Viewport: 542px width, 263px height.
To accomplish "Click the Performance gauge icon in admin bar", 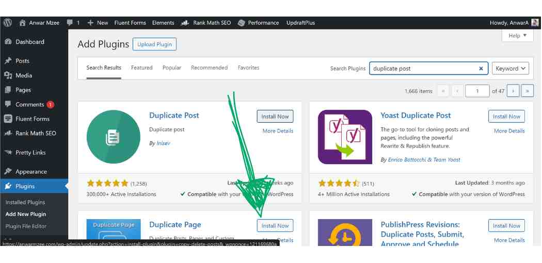I will (x=242, y=23).
